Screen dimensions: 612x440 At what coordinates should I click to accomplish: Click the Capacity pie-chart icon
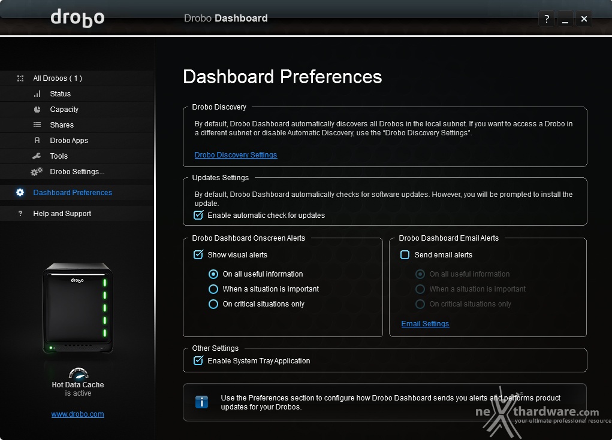point(37,110)
